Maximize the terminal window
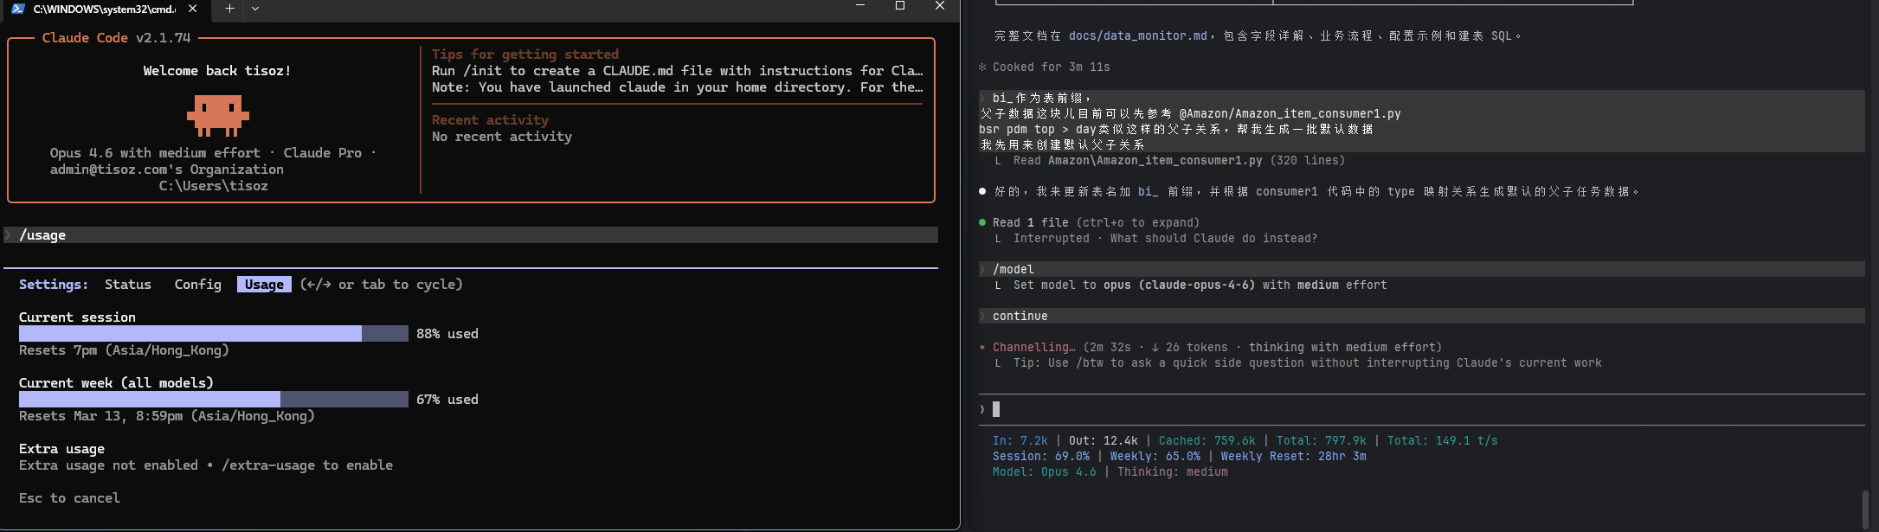This screenshot has height=532, width=1879. tap(900, 6)
